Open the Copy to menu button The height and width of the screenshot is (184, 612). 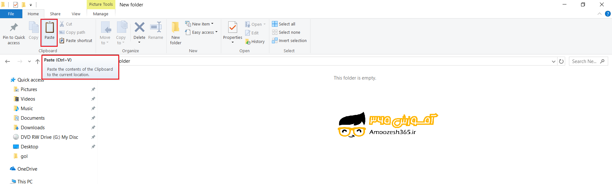(x=121, y=33)
